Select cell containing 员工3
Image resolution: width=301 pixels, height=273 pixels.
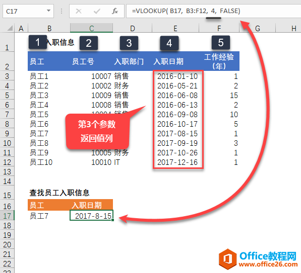click(49, 96)
